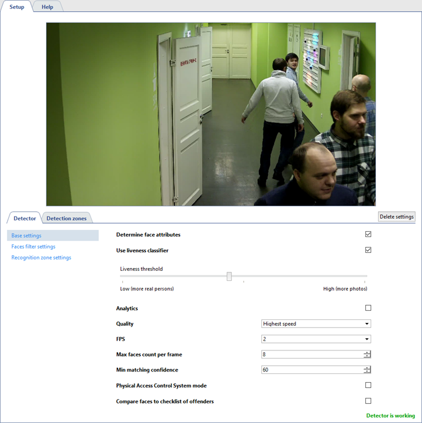Disable Use liveness classifier checkbox
Viewport: 422px width, 423px height.
click(368, 250)
